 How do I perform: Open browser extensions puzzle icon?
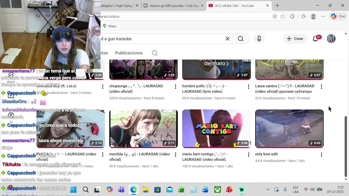point(292,16)
